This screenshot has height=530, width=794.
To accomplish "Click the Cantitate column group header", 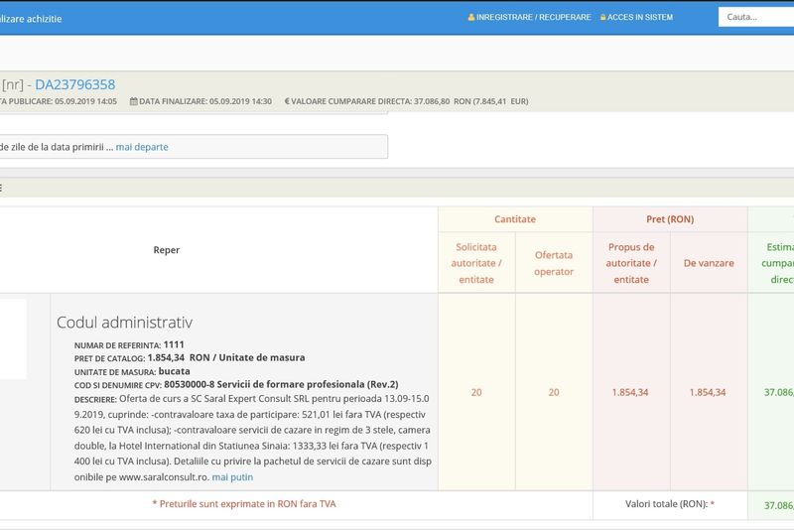I will [x=515, y=218].
